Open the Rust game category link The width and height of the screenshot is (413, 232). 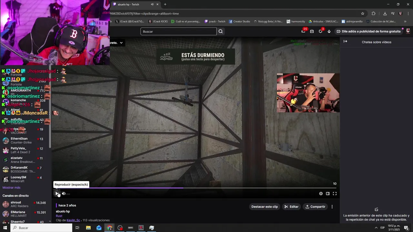pos(59,216)
